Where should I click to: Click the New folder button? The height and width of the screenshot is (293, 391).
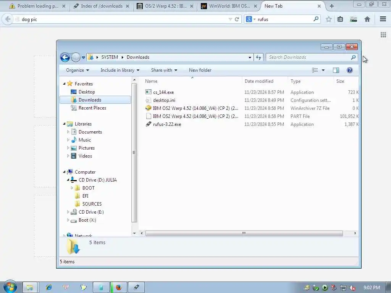tap(200, 70)
